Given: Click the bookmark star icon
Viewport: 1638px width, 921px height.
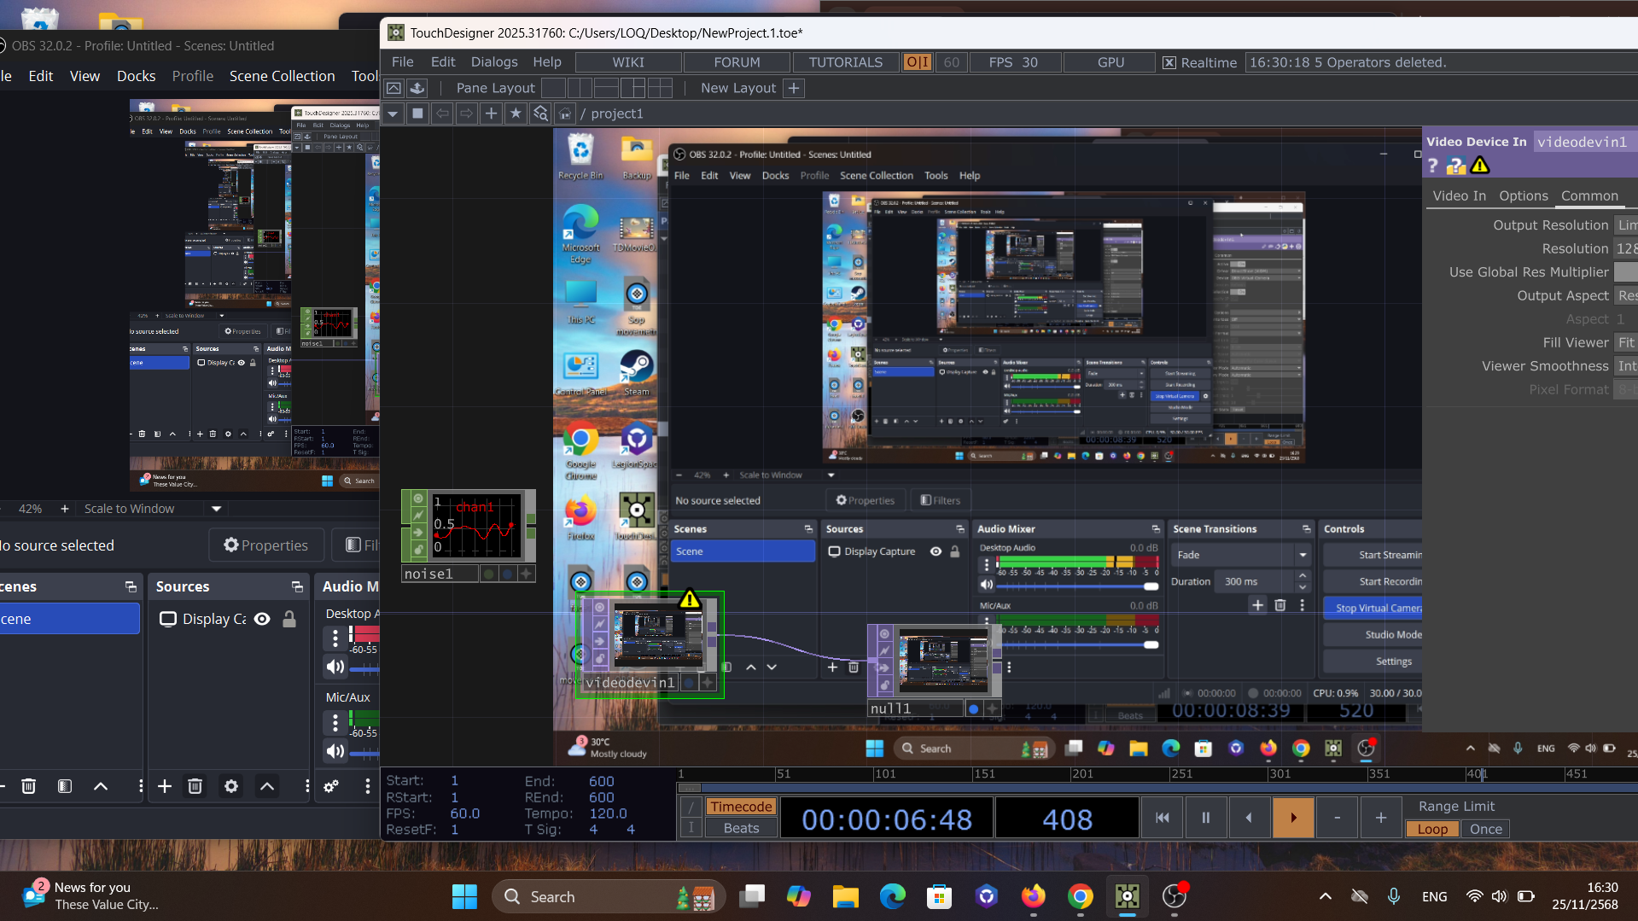Looking at the screenshot, I should click(x=515, y=114).
